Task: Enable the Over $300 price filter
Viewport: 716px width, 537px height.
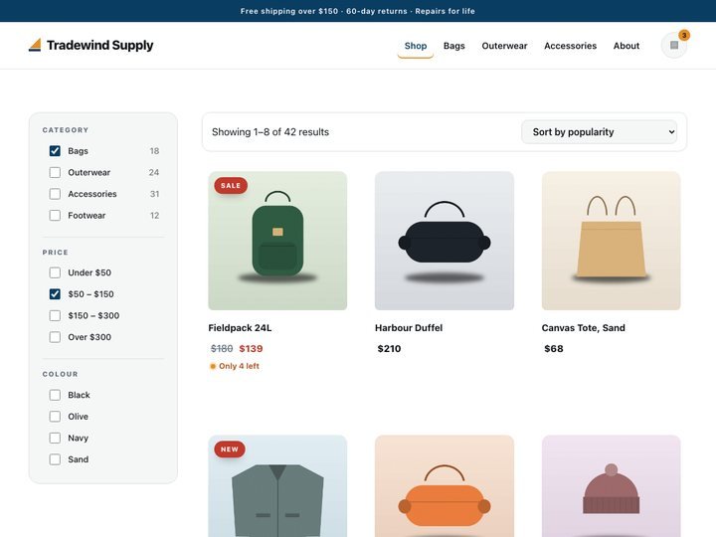Action: click(x=55, y=337)
